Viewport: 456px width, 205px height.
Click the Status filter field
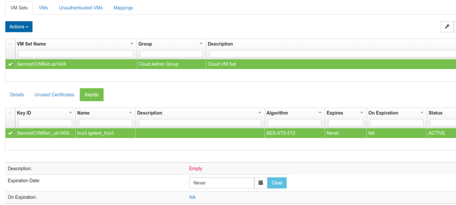click(442, 122)
